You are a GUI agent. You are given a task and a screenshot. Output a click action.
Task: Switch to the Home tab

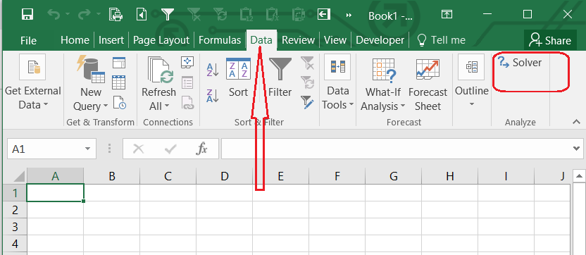tap(75, 40)
